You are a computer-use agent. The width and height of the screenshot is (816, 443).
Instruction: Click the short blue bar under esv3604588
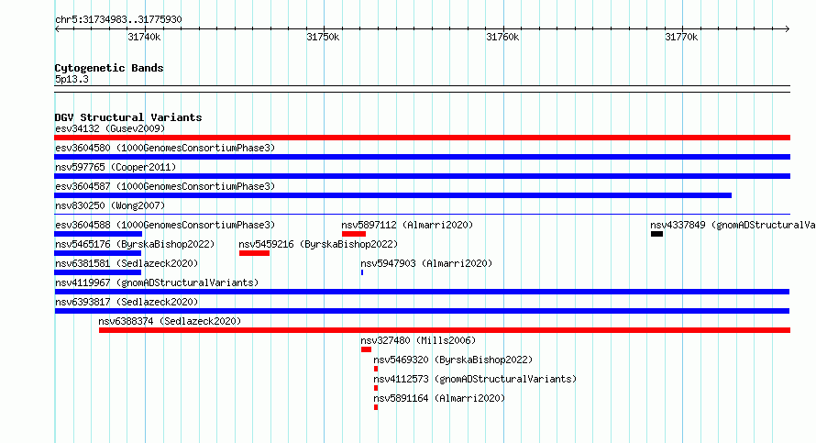(x=98, y=234)
